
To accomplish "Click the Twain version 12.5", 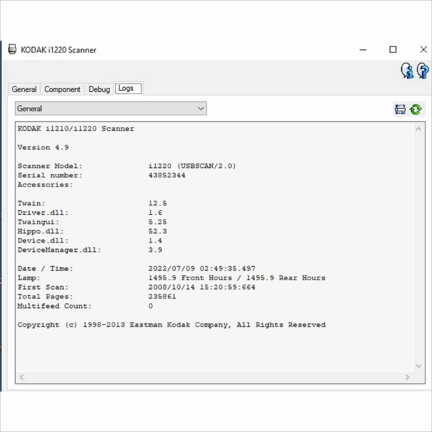I will (x=158, y=203).
